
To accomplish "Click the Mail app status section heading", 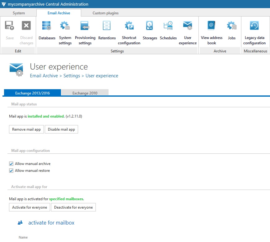I will [x=24, y=104].
